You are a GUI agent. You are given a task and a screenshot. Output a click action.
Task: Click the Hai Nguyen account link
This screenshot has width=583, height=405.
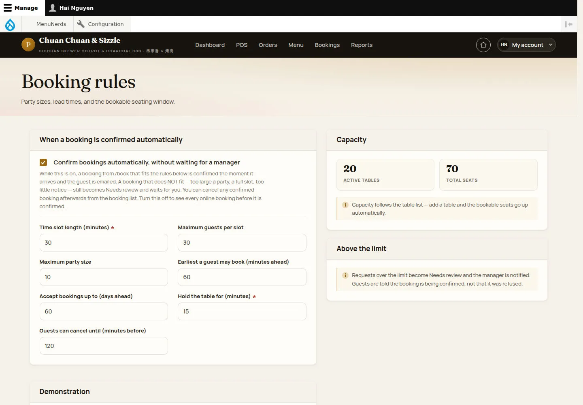(72, 8)
